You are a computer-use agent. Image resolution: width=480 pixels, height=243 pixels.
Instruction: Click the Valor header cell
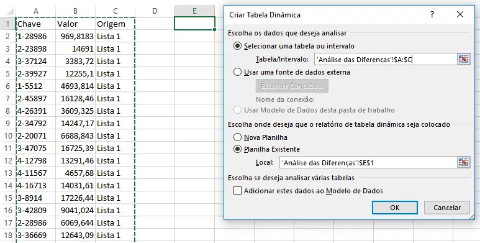pyautogui.click(x=75, y=24)
